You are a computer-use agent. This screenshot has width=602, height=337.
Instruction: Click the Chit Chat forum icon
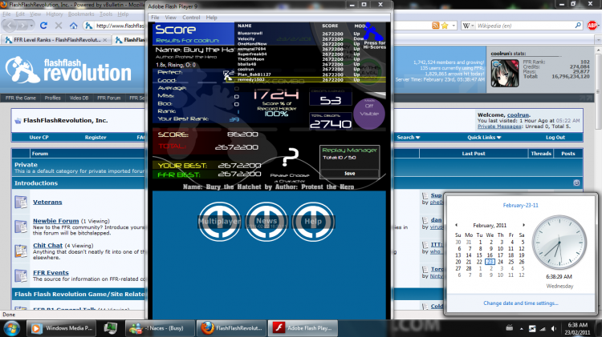point(21,251)
